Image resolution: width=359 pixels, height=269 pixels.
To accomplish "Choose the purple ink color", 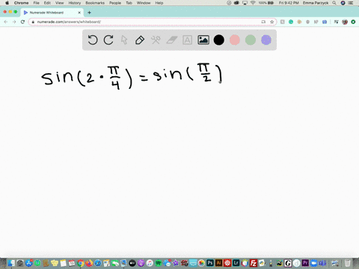I will click(x=266, y=40).
